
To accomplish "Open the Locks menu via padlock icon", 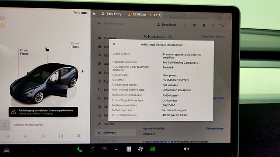I will (100, 72).
